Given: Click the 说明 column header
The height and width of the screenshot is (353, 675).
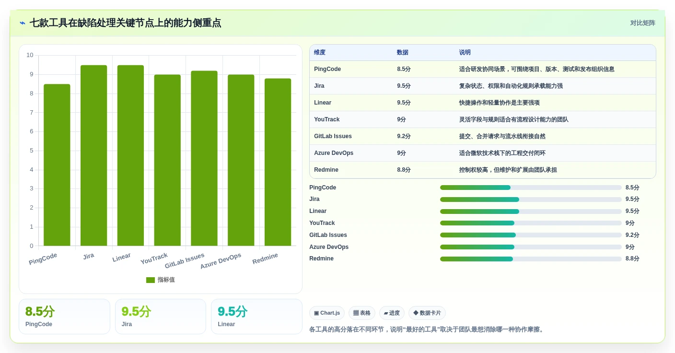Looking at the screenshot, I should (465, 52).
